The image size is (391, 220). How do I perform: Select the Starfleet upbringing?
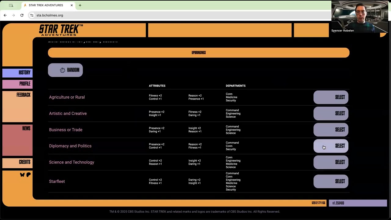[331, 182]
